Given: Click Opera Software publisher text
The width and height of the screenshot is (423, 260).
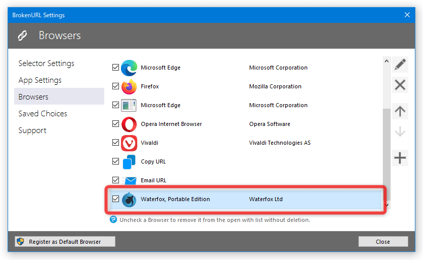Looking at the screenshot, I should [x=270, y=124].
